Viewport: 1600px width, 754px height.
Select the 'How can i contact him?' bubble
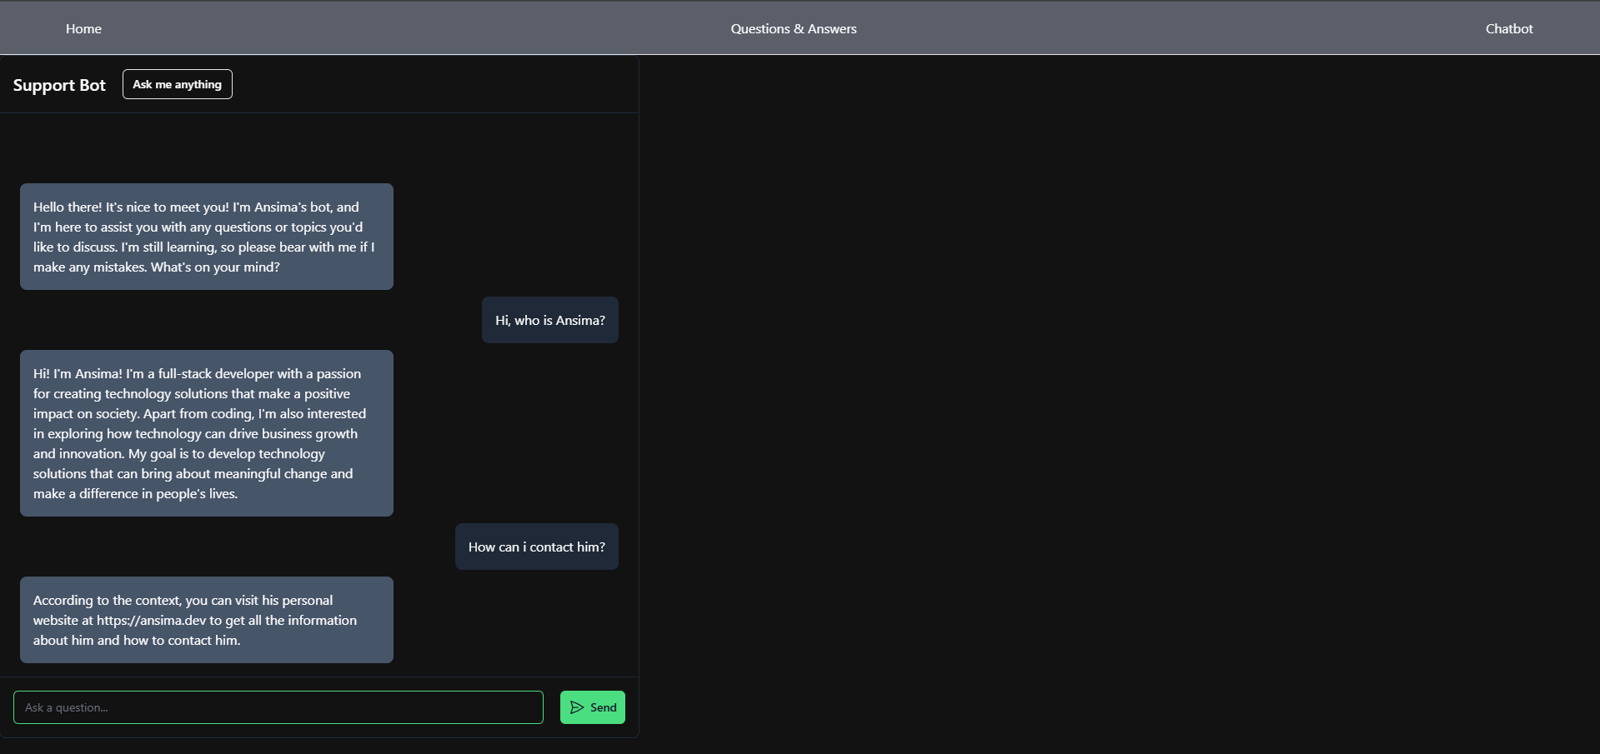pos(536,547)
